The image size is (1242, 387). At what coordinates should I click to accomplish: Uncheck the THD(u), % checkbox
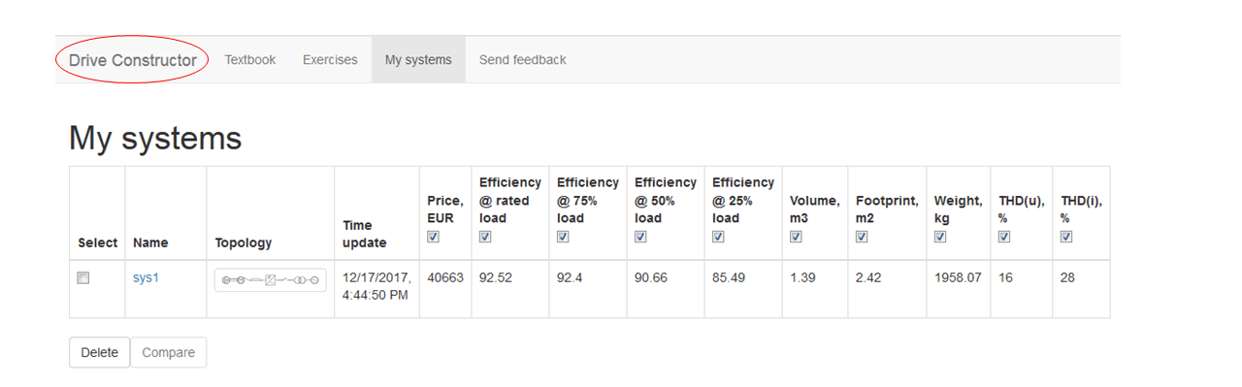[x=1004, y=236]
